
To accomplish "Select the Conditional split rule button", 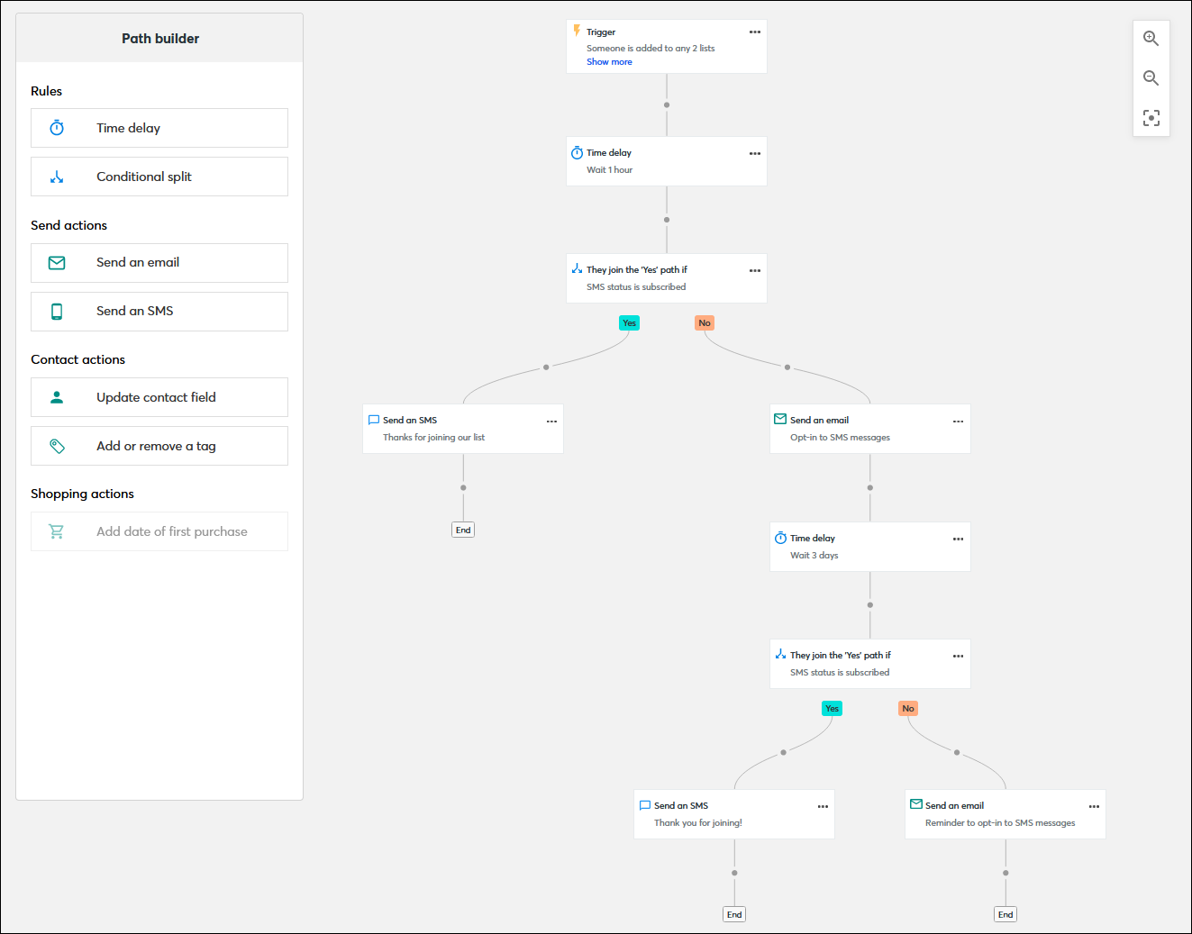I will (159, 177).
